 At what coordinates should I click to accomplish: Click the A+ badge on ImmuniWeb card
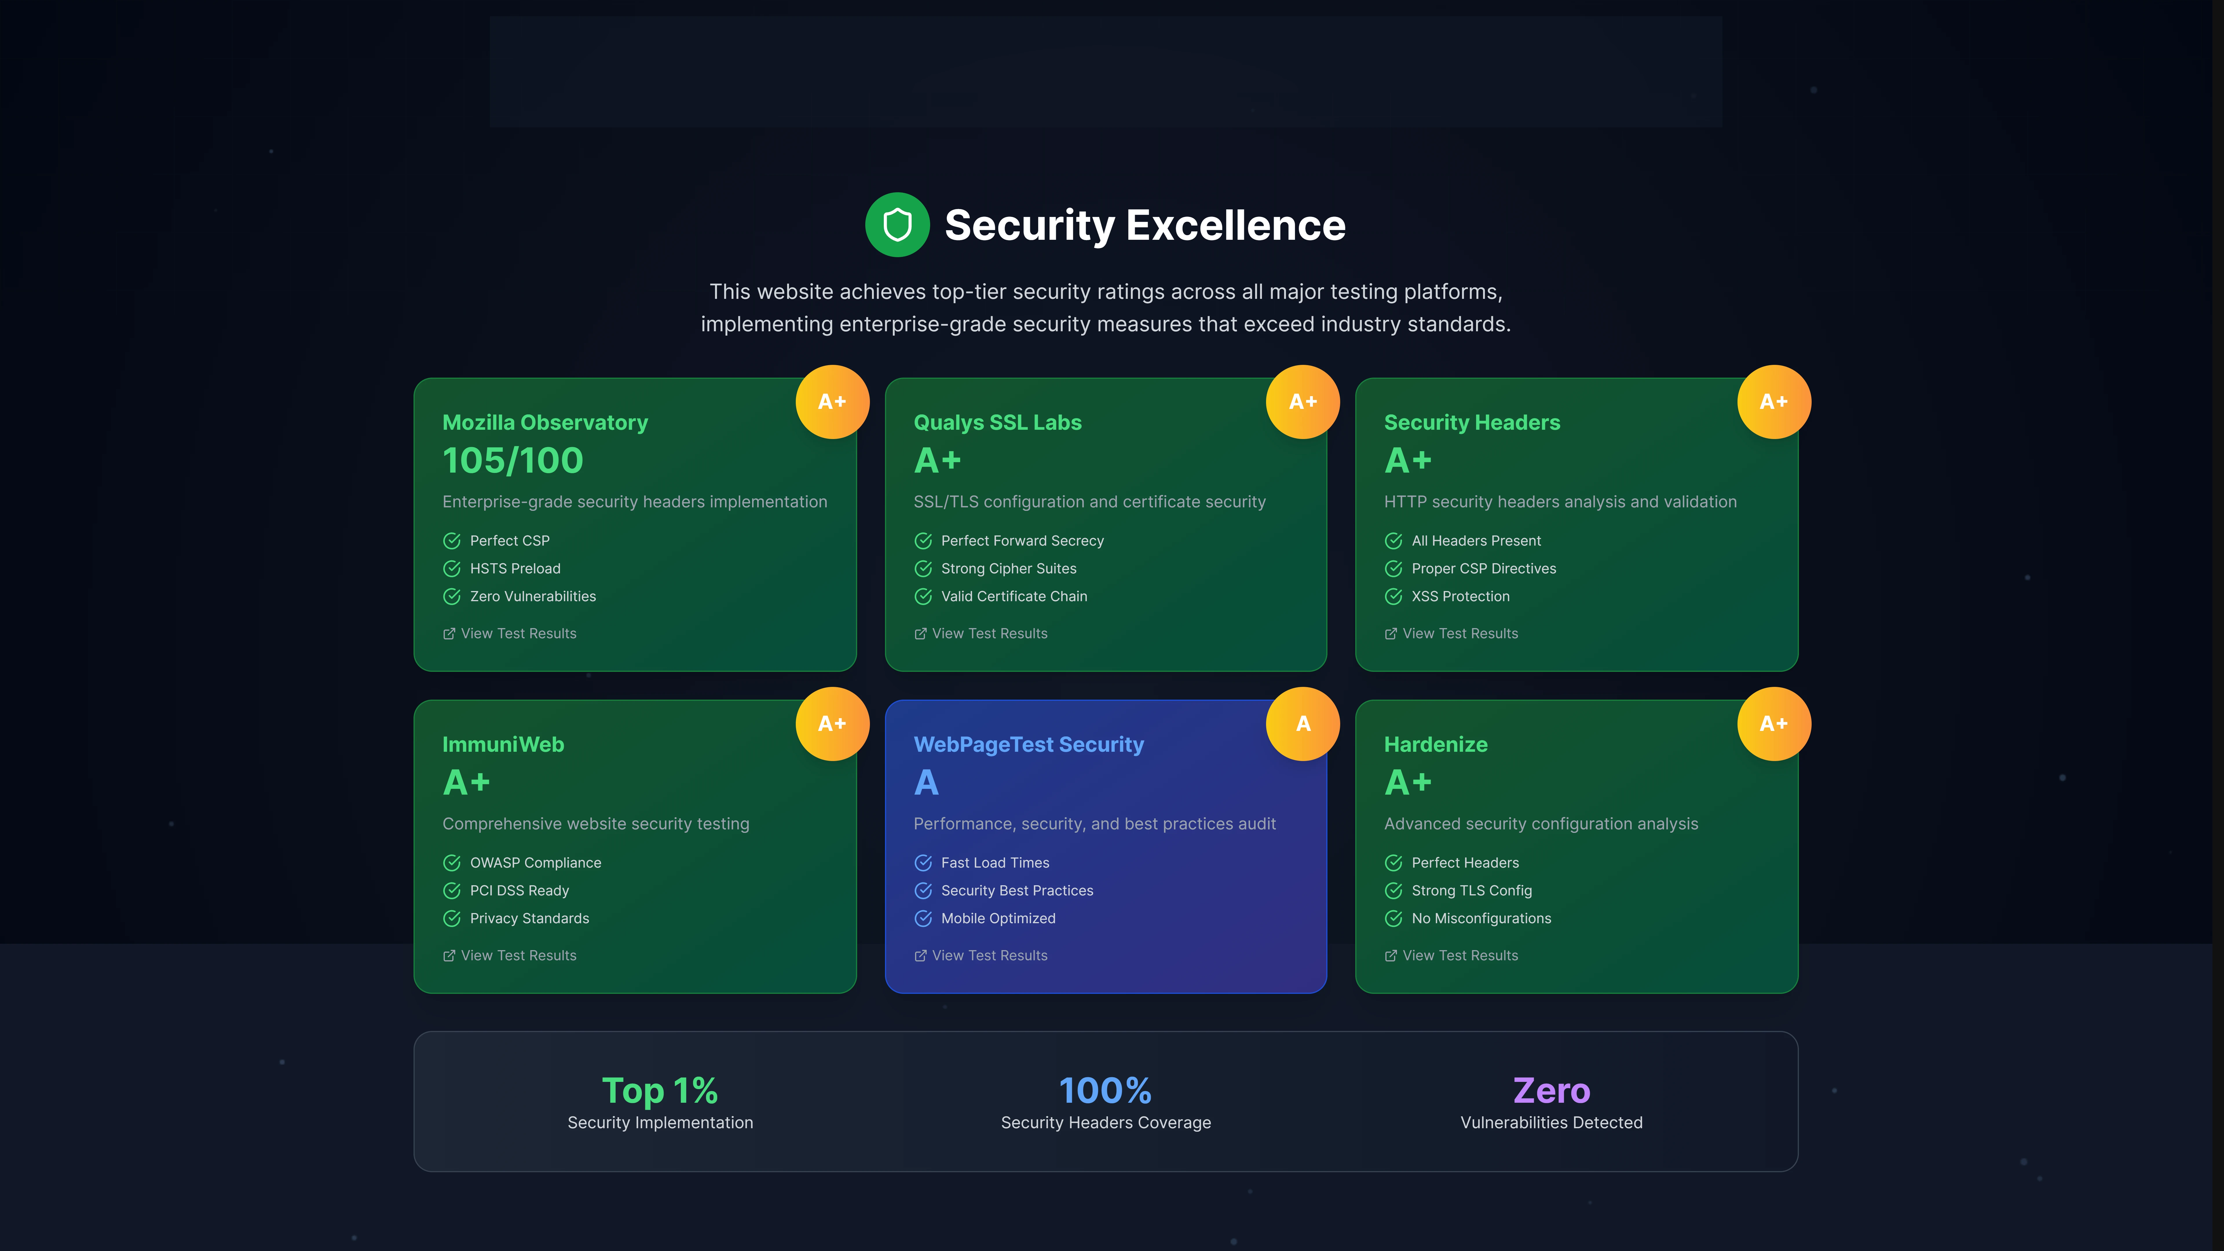coord(832,723)
